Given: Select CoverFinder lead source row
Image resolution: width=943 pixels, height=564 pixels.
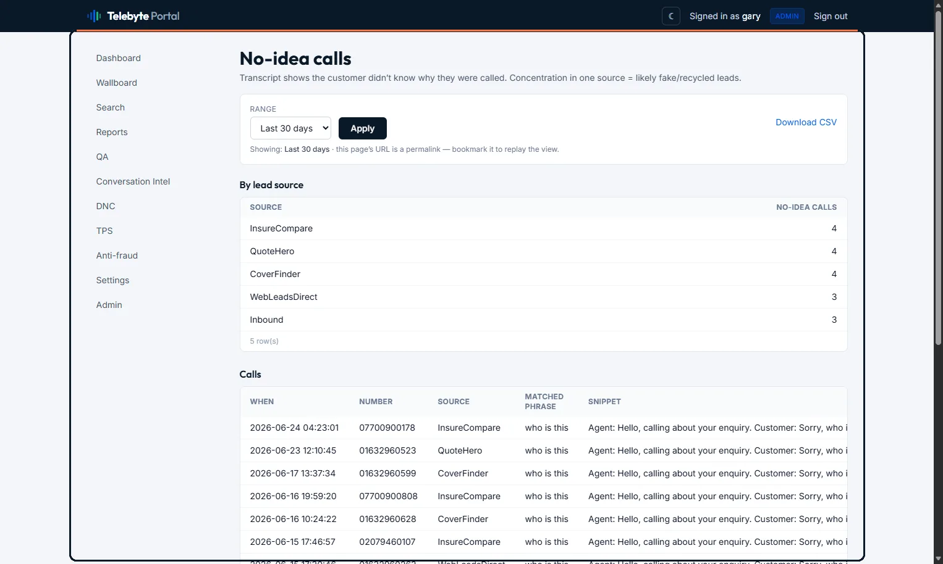Looking at the screenshot, I should 543,274.
